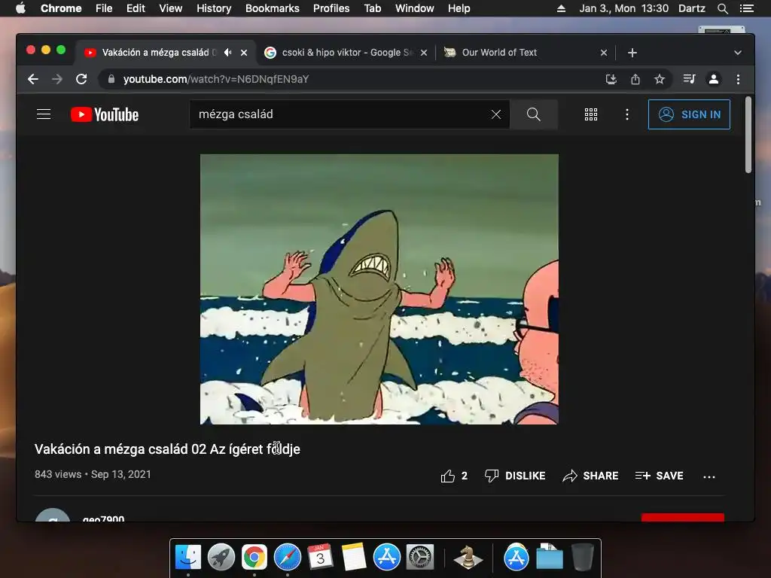771x578 pixels.
Task: Expand the tab search chevron
Action: pyautogui.click(x=738, y=53)
